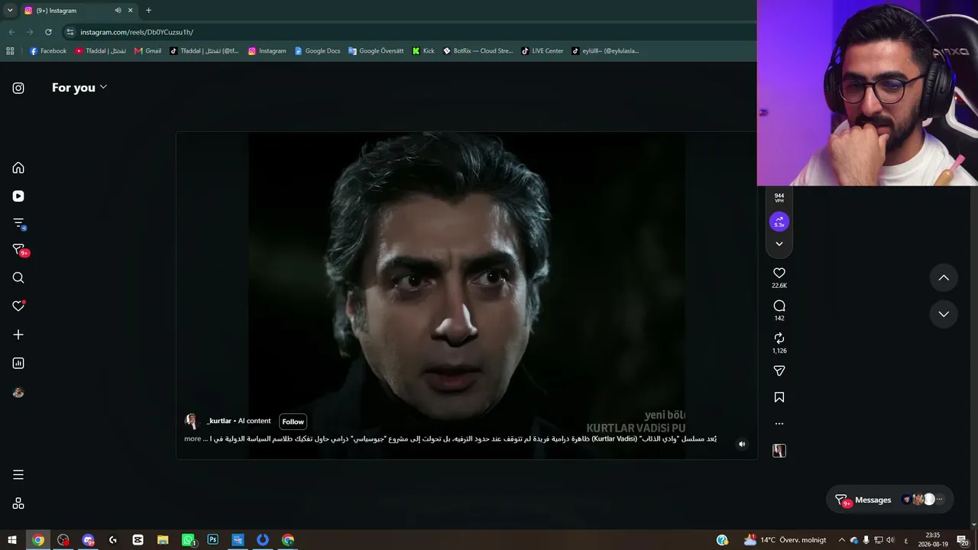Image resolution: width=978 pixels, height=550 pixels.
Task: Open the Windows notification center
Action: [962, 540]
